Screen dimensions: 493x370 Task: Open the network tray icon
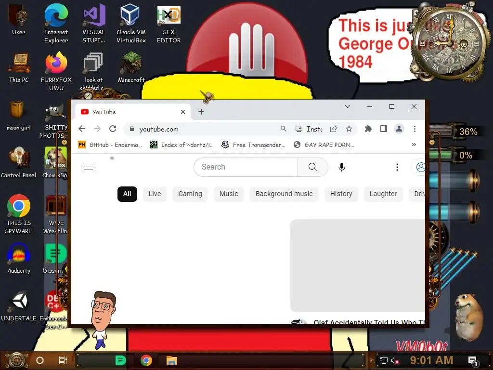click(383, 360)
